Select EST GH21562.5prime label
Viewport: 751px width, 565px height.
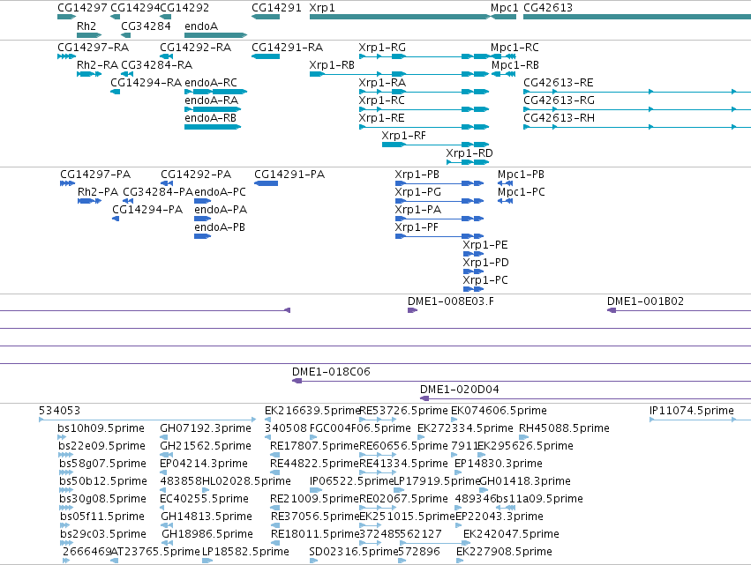tap(206, 446)
